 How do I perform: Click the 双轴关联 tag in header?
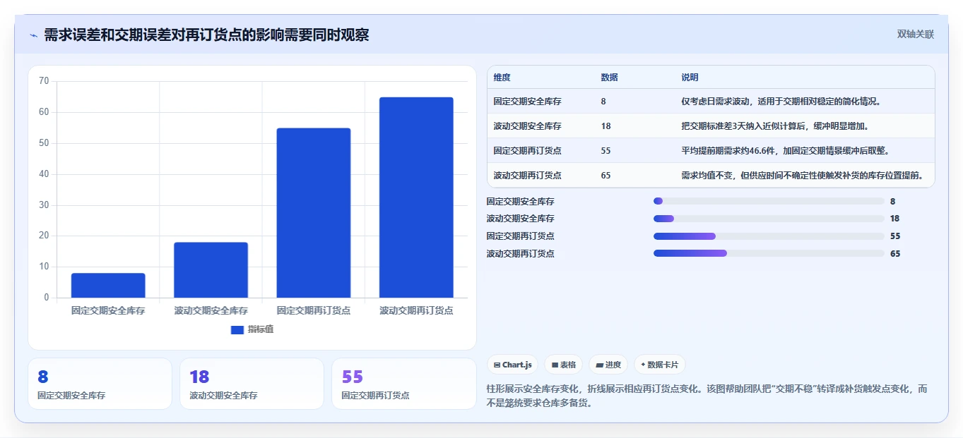click(x=915, y=35)
